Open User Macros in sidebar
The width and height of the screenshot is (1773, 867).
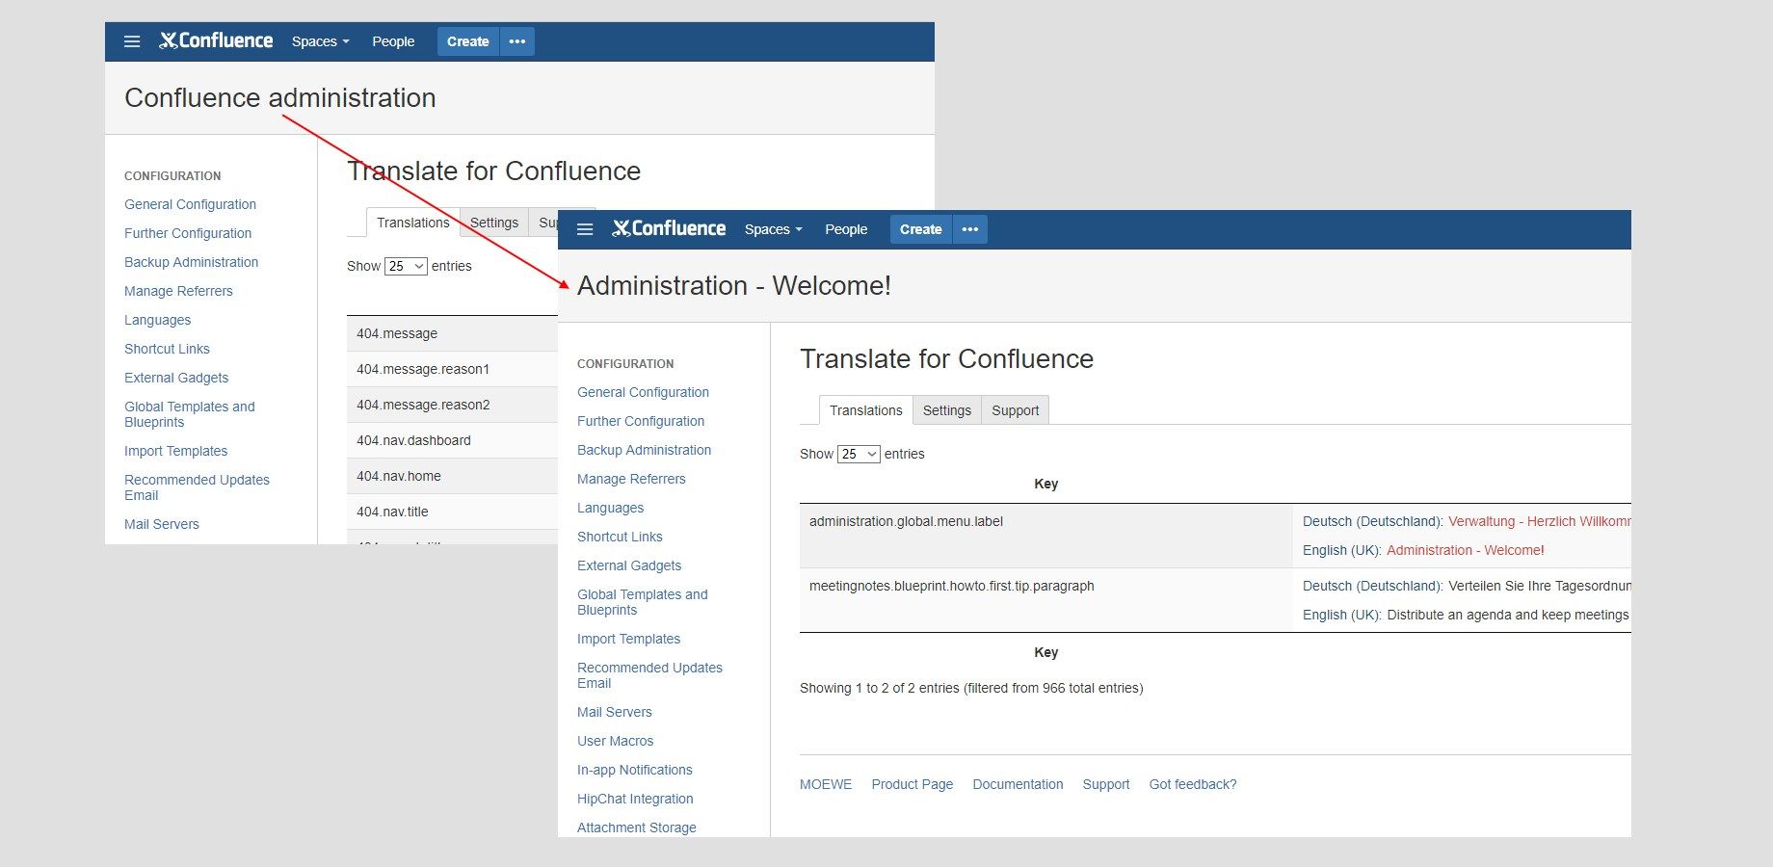click(x=615, y=741)
